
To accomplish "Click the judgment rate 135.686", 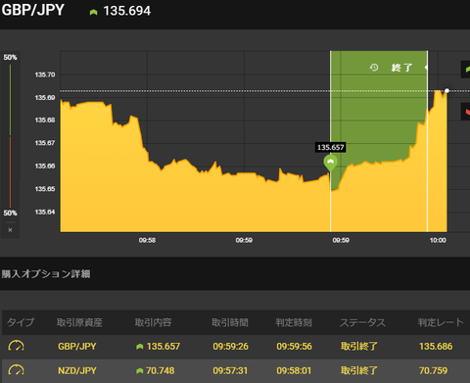I will coord(436,346).
